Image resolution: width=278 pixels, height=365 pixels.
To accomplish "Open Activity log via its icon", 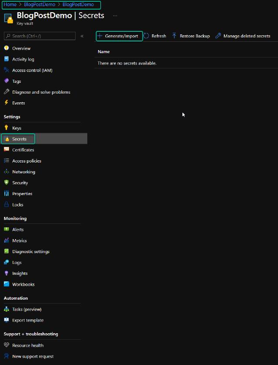I will (x=7, y=59).
